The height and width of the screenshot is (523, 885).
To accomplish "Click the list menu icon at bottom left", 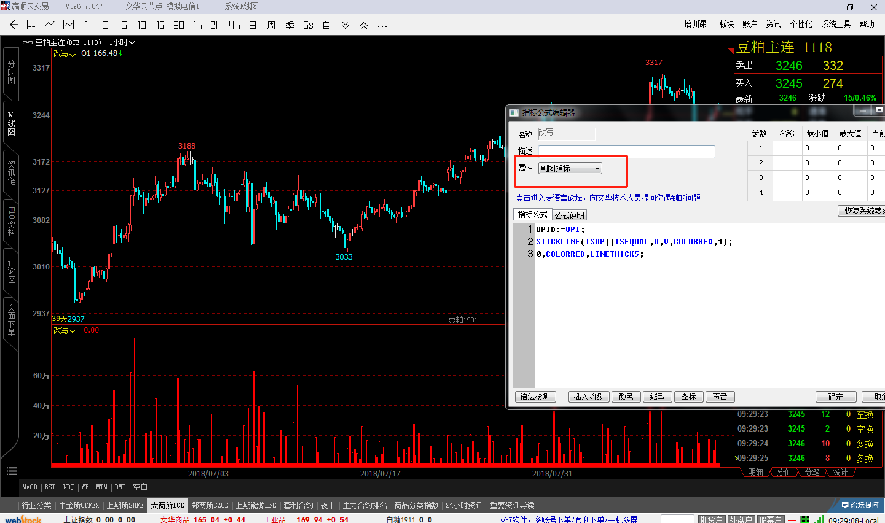I will (x=11, y=471).
